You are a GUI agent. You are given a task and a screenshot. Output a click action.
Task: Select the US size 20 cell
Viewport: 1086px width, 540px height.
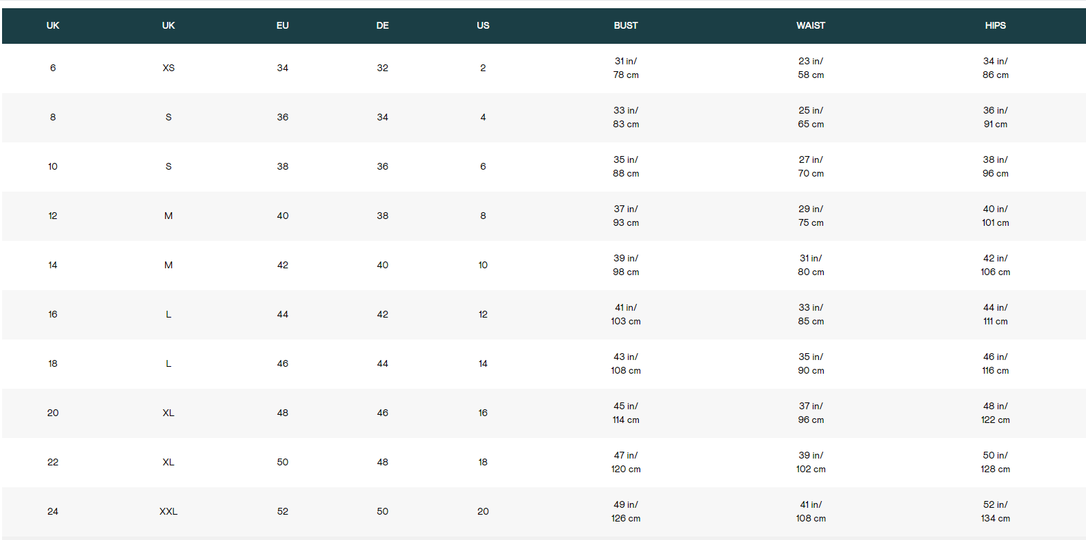pos(483,511)
